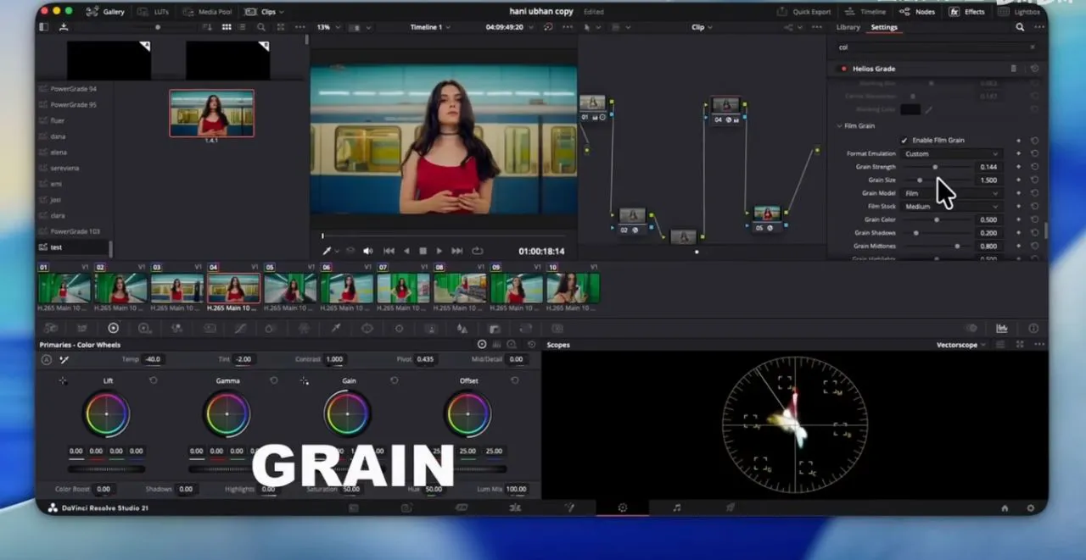Click the auto balance magic wand icon

click(64, 359)
